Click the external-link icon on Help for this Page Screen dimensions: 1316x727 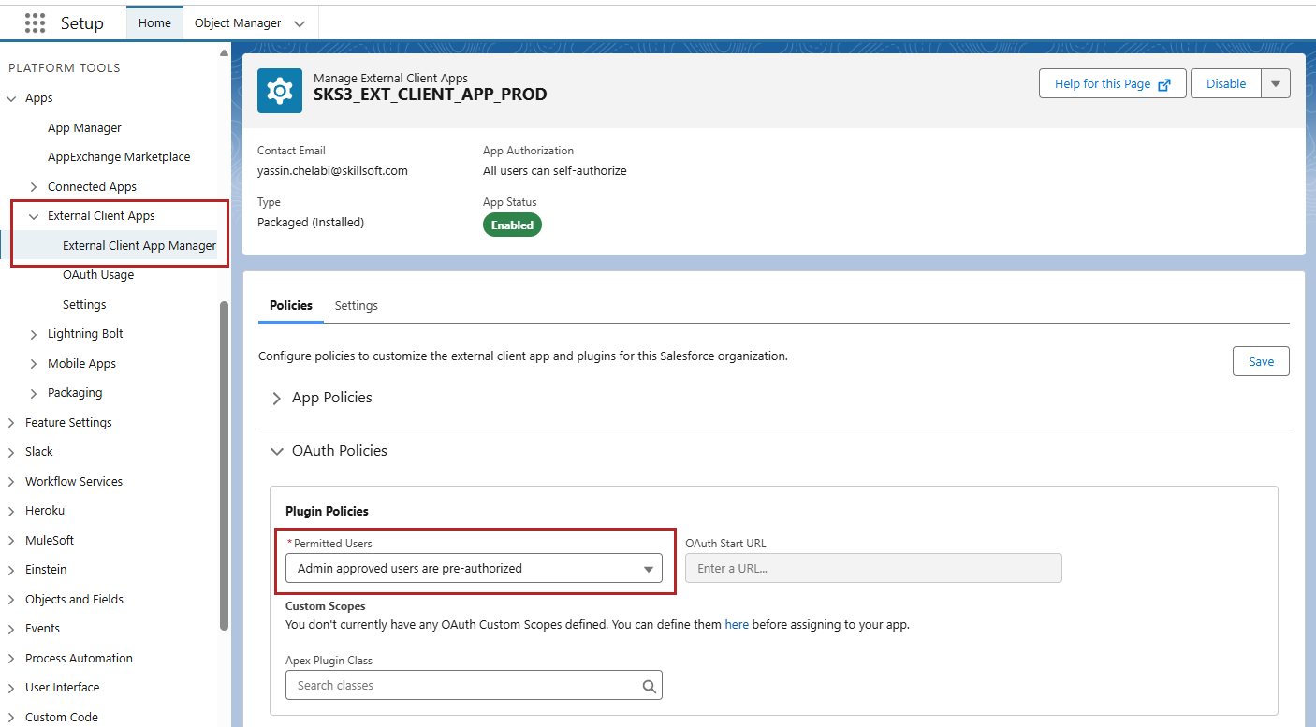click(x=1164, y=84)
